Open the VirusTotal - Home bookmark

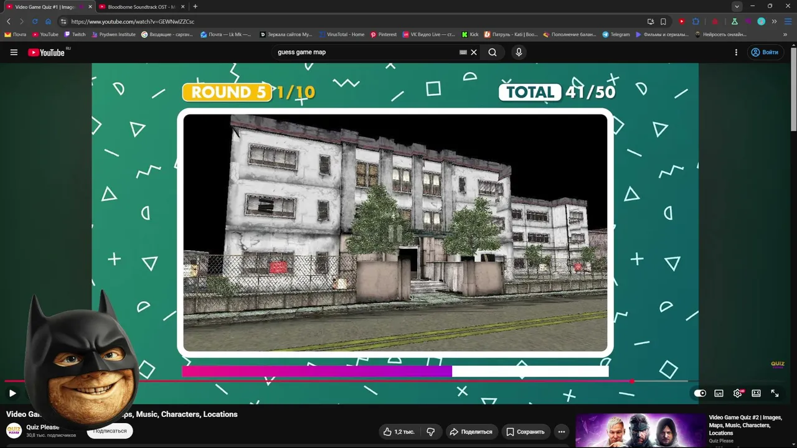pyautogui.click(x=342, y=35)
